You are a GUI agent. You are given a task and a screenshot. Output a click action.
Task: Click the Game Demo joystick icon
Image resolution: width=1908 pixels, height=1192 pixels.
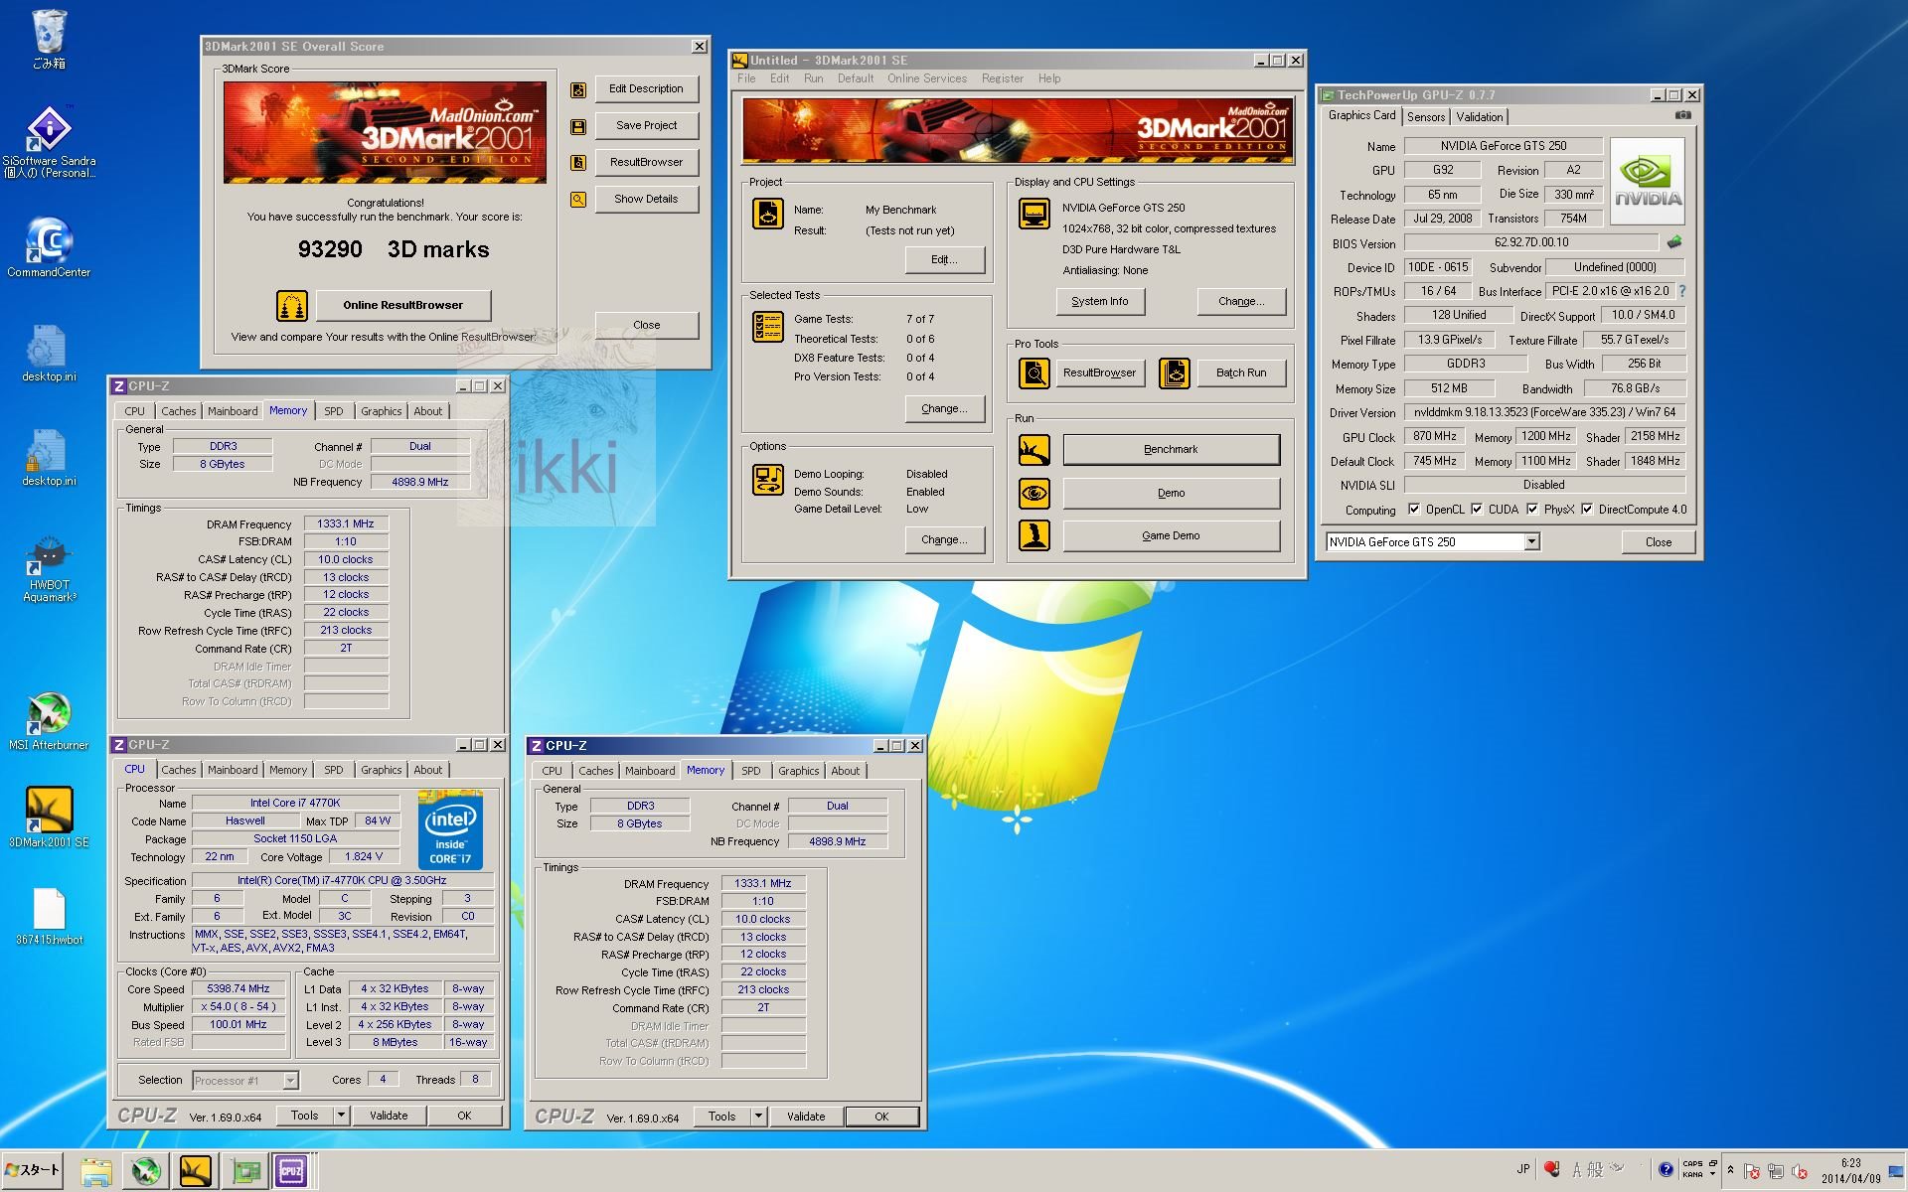pos(1034,535)
